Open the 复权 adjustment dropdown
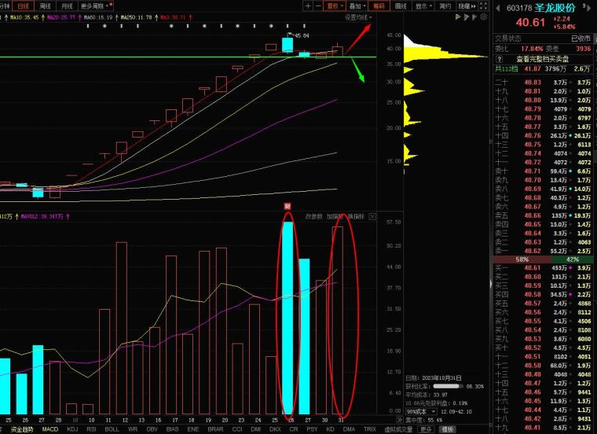The height and width of the screenshot is (434, 597). pyautogui.click(x=335, y=6)
